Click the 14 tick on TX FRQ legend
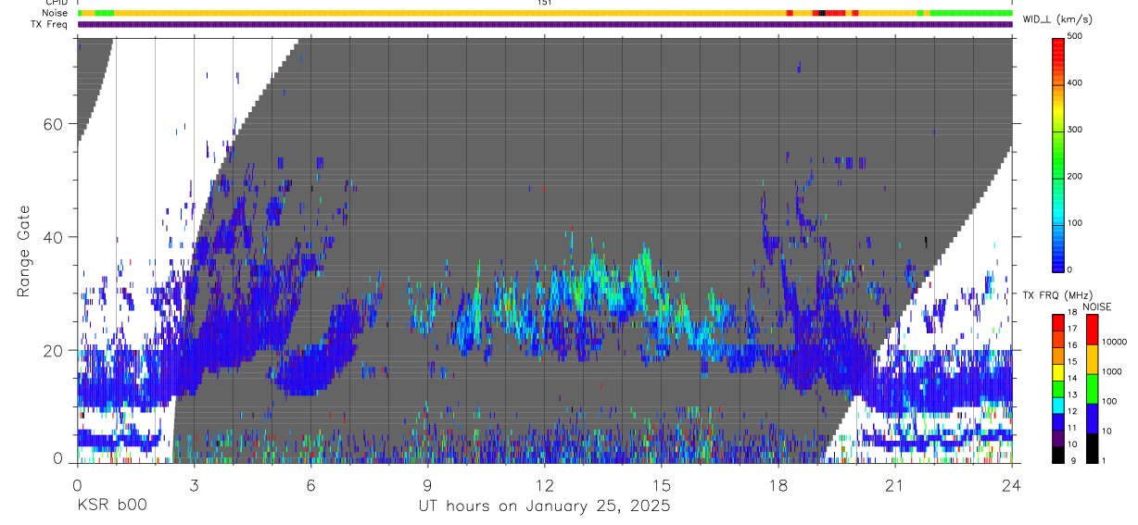The height and width of the screenshot is (525, 1138). (1072, 378)
